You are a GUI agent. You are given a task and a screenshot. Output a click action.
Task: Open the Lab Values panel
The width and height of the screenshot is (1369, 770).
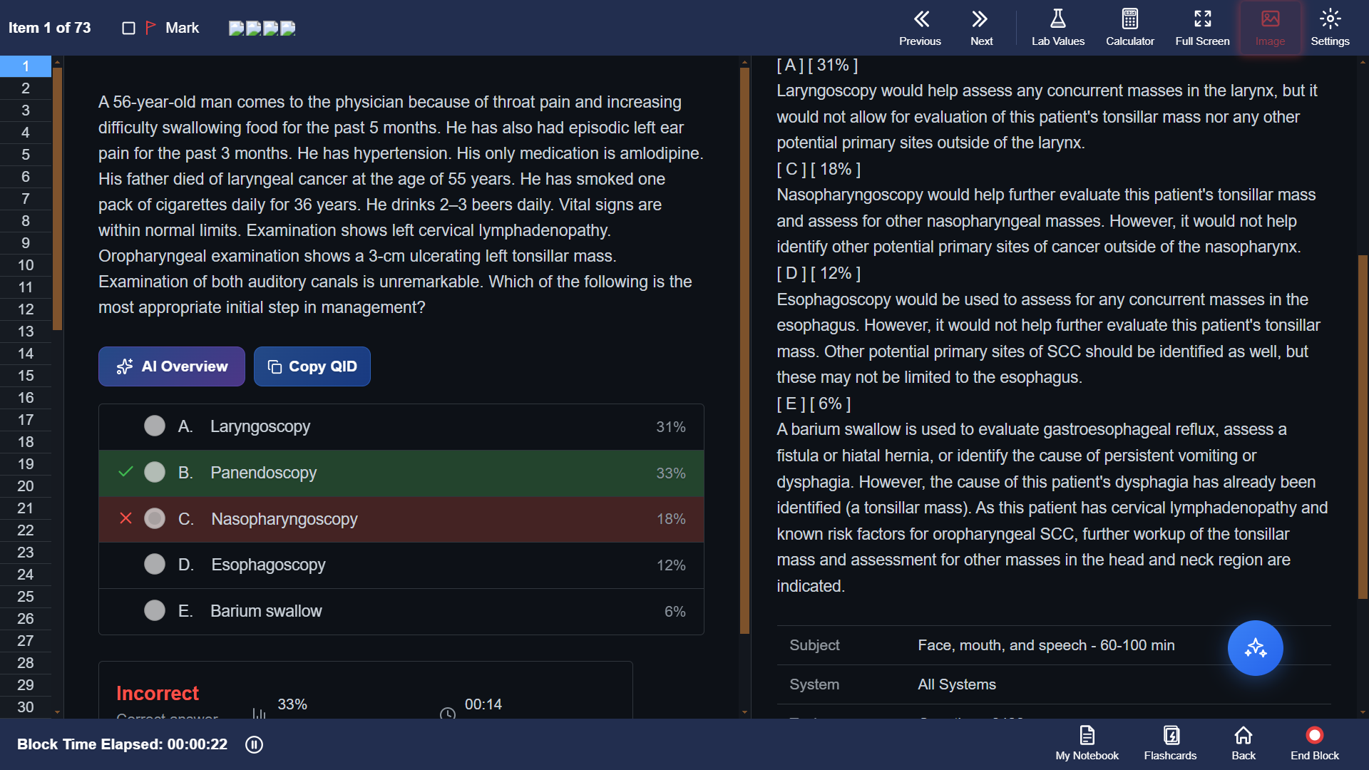[x=1057, y=28]
